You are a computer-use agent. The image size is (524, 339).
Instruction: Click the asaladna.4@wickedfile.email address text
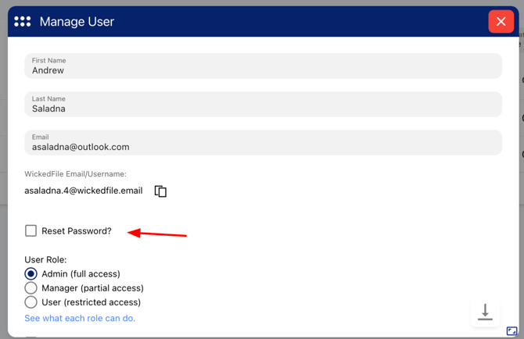84,191
